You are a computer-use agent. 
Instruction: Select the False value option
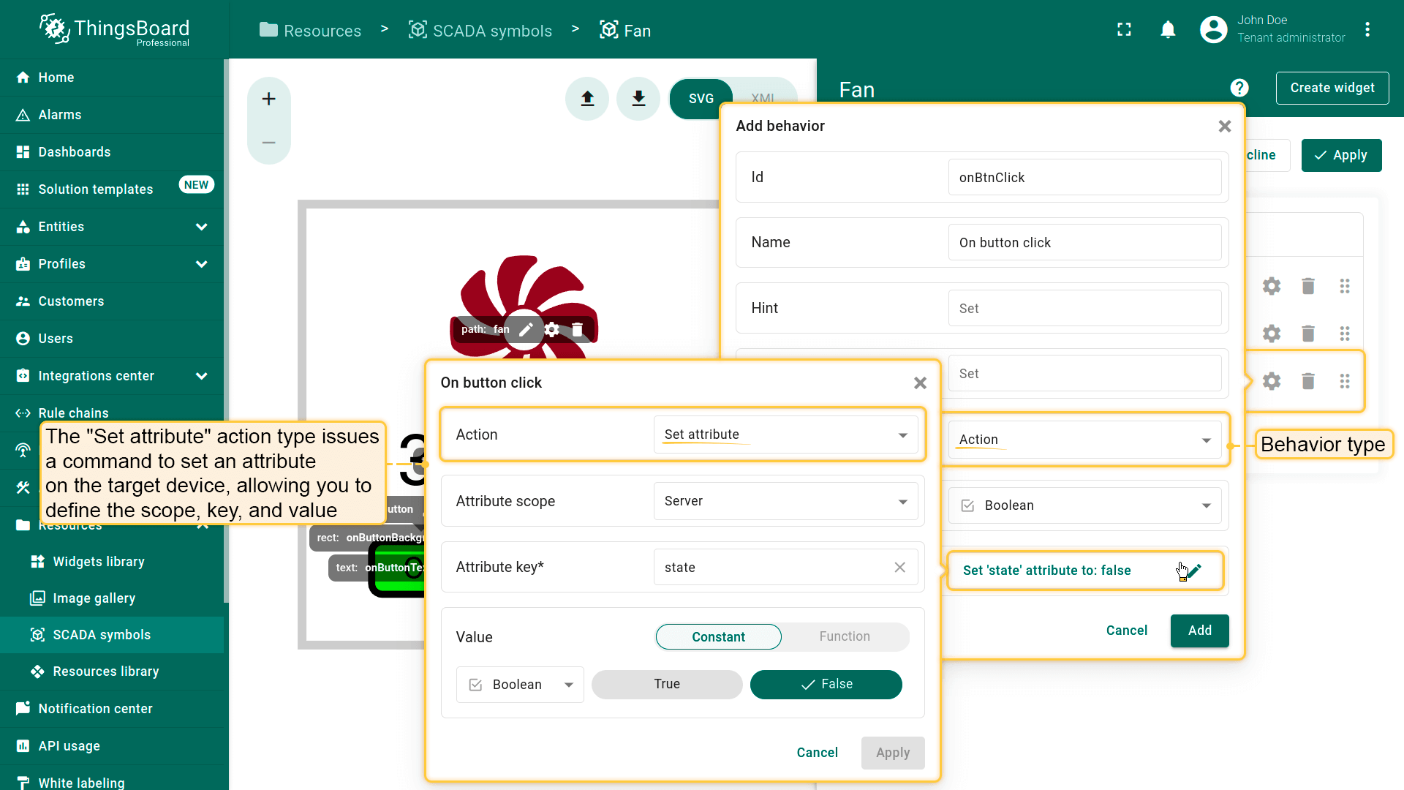826,684
